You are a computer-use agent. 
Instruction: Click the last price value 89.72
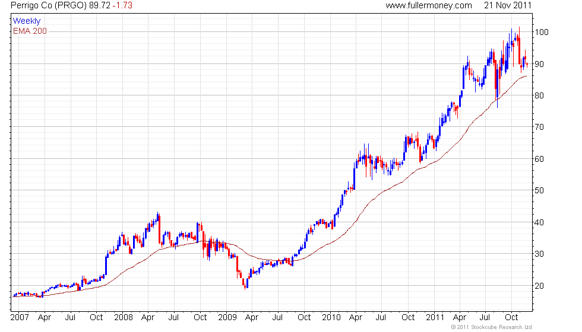(x=100, y=5)
